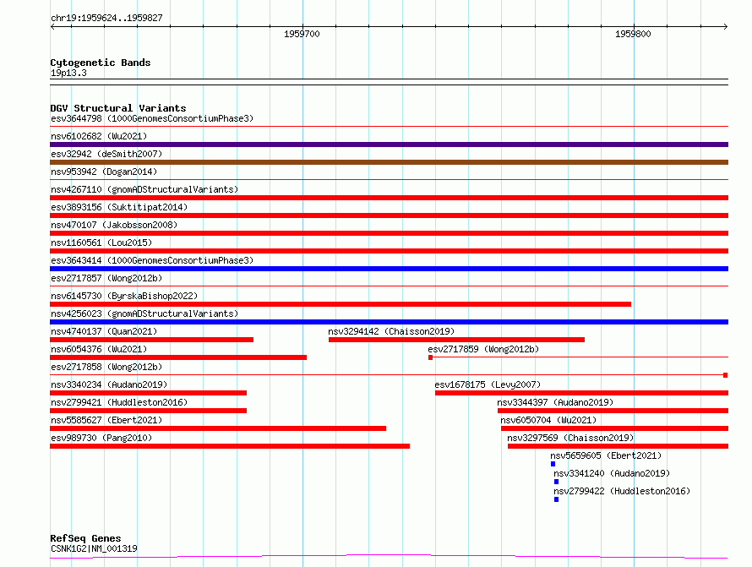Click nsv6050704 (Wu2021) variant label
This screenshot has width=752, height=567.
tap(548, 420)
